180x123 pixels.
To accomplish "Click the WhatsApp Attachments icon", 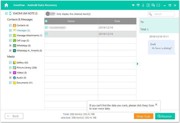I will (14, 51).
